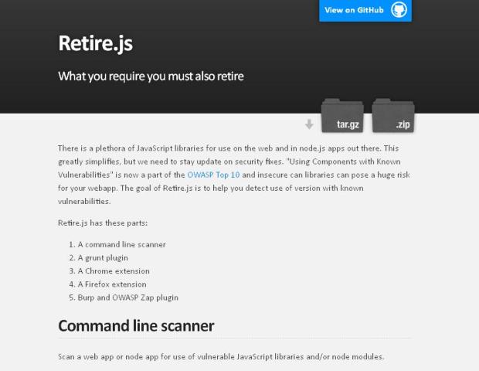This screenshot has height=371, width=479.
Task: Click list item "A command line scanner"
Action: (121, 244)
